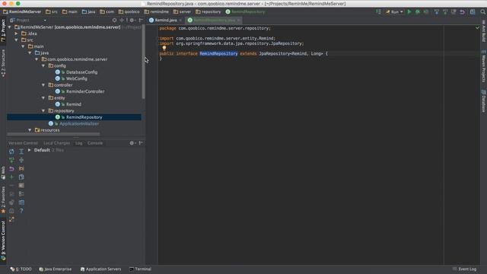Click the qoobico breadcrumb in the navigation bar
This screenshot has width=487, height=274.
129,12
